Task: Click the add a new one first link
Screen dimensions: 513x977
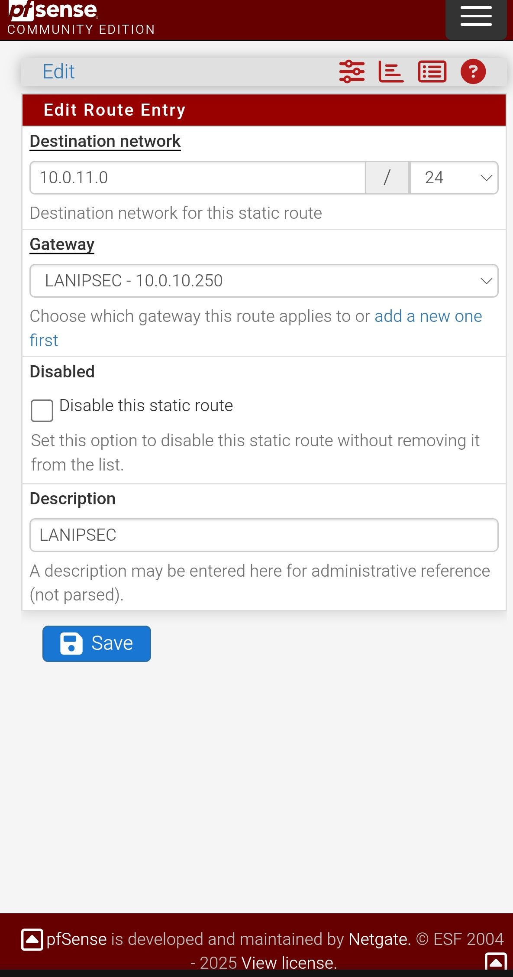Action: 428,317
